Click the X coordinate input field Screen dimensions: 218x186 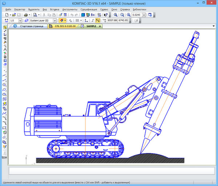click(x=112, y=21)
